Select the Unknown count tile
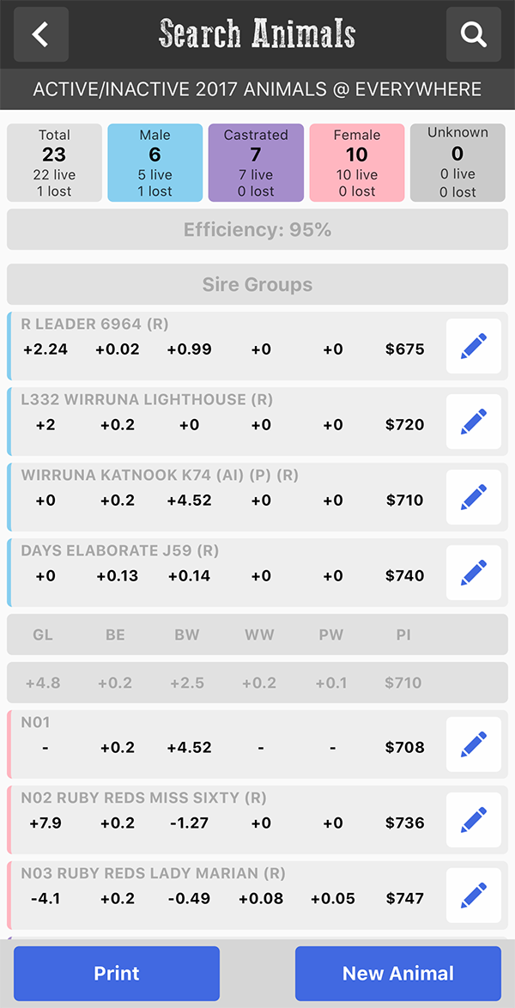Screen dimensions: 515x1008 (x=457, y=162)
